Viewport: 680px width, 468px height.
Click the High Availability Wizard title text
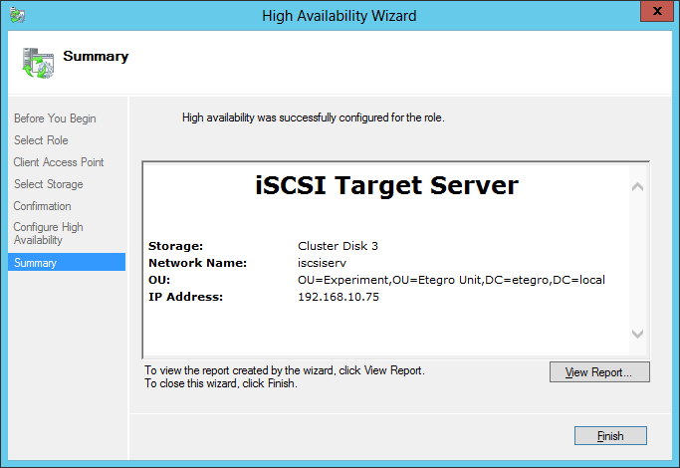(339, 15)
